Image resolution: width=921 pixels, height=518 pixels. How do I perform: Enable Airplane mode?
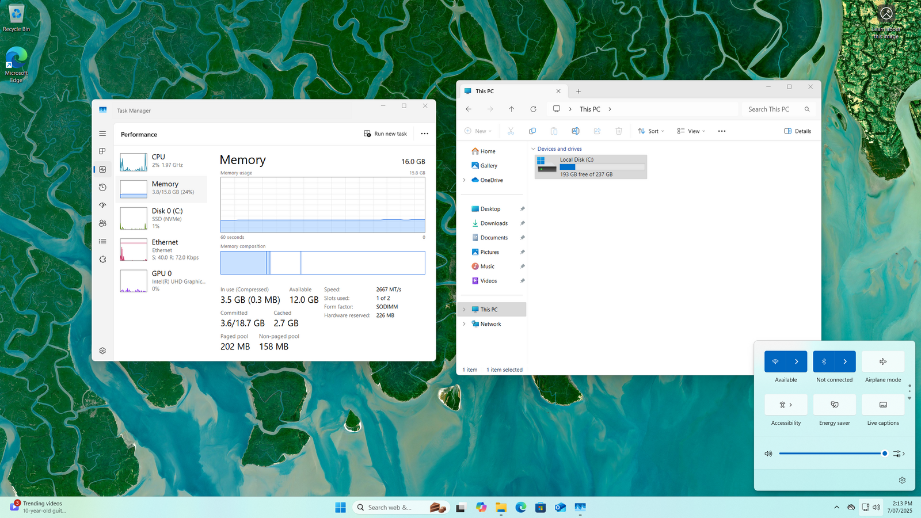tap(882, 361)
